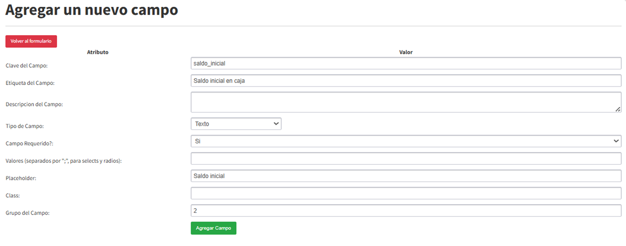Click the Volver al formulario button

[31, 41]
